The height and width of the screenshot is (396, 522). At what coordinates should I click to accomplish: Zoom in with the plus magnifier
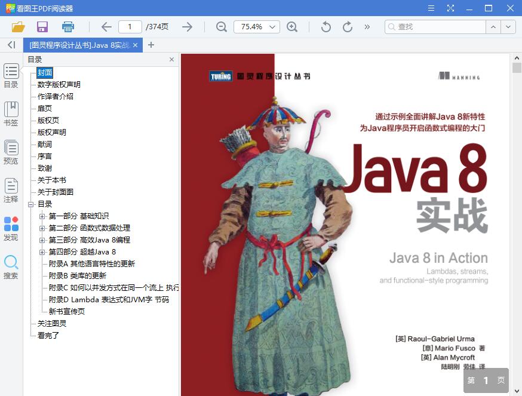pos(292,27)
